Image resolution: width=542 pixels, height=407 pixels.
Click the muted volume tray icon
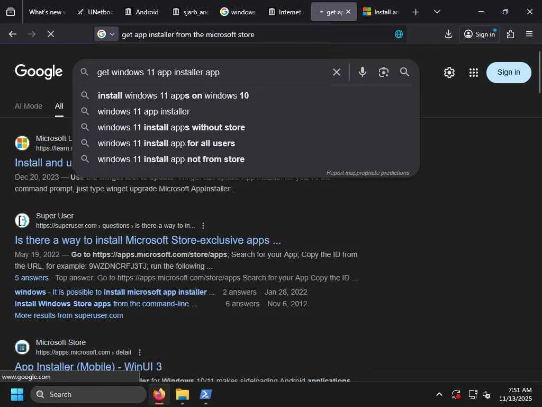tap(486, 394)
